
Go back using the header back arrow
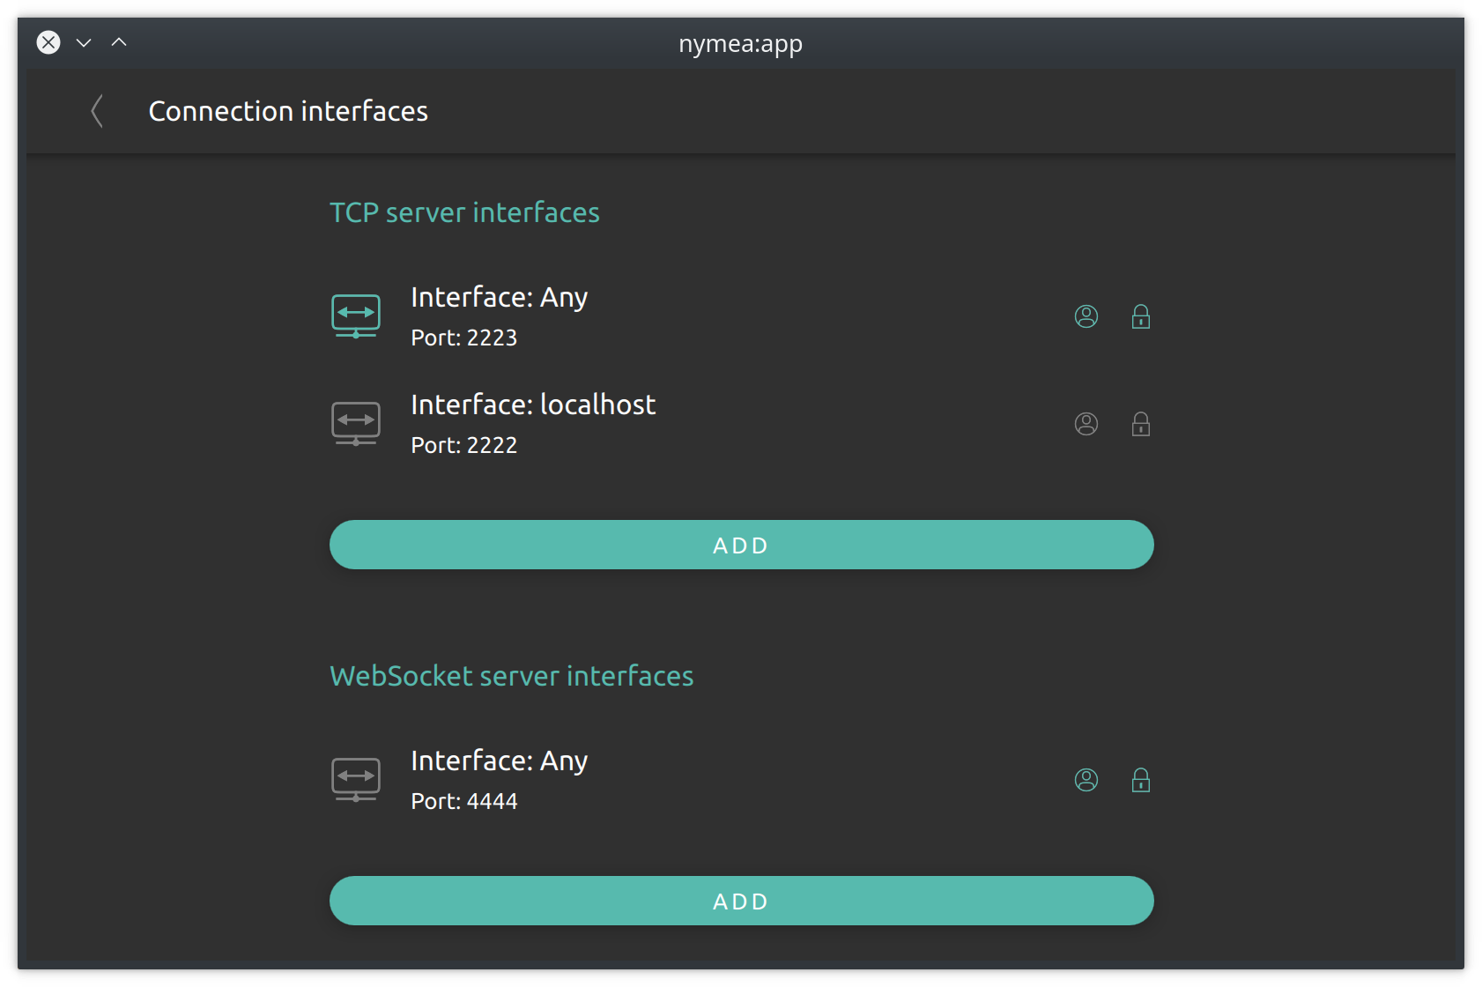(x=97, y=112)
